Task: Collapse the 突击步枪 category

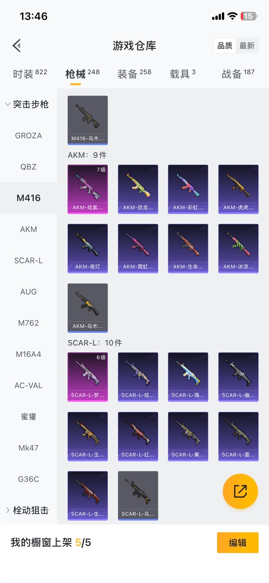Action: click(27, 104)
